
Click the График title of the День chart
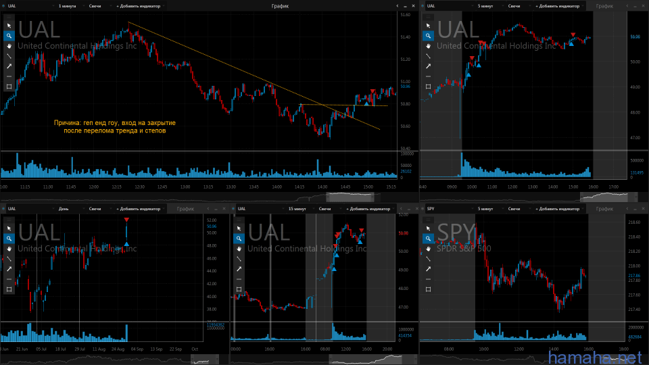click(x=185, y=209)
